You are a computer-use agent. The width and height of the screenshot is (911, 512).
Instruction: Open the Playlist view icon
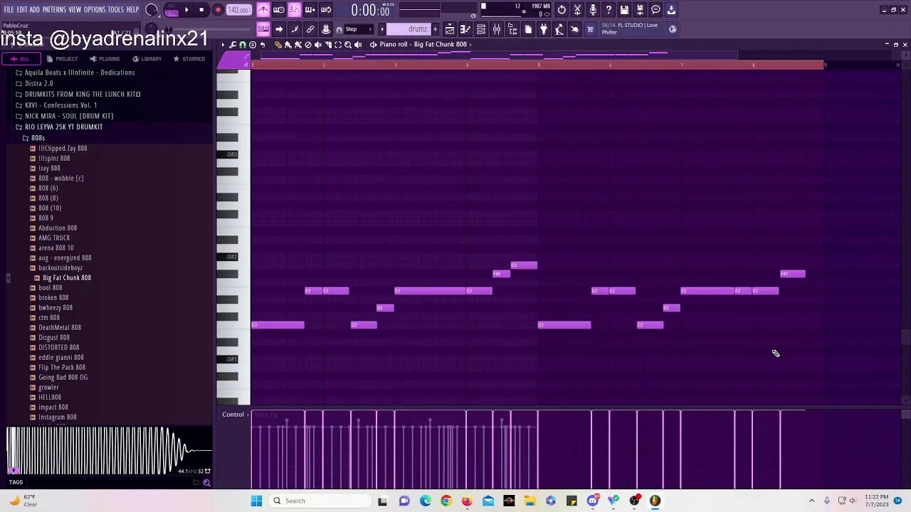coord(450,29)
